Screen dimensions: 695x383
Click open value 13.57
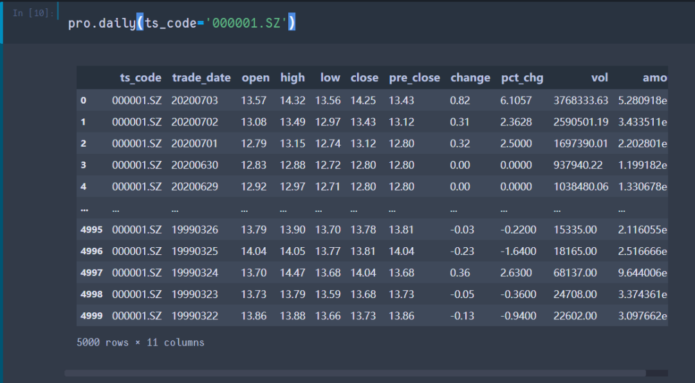[x=254, y=100]
